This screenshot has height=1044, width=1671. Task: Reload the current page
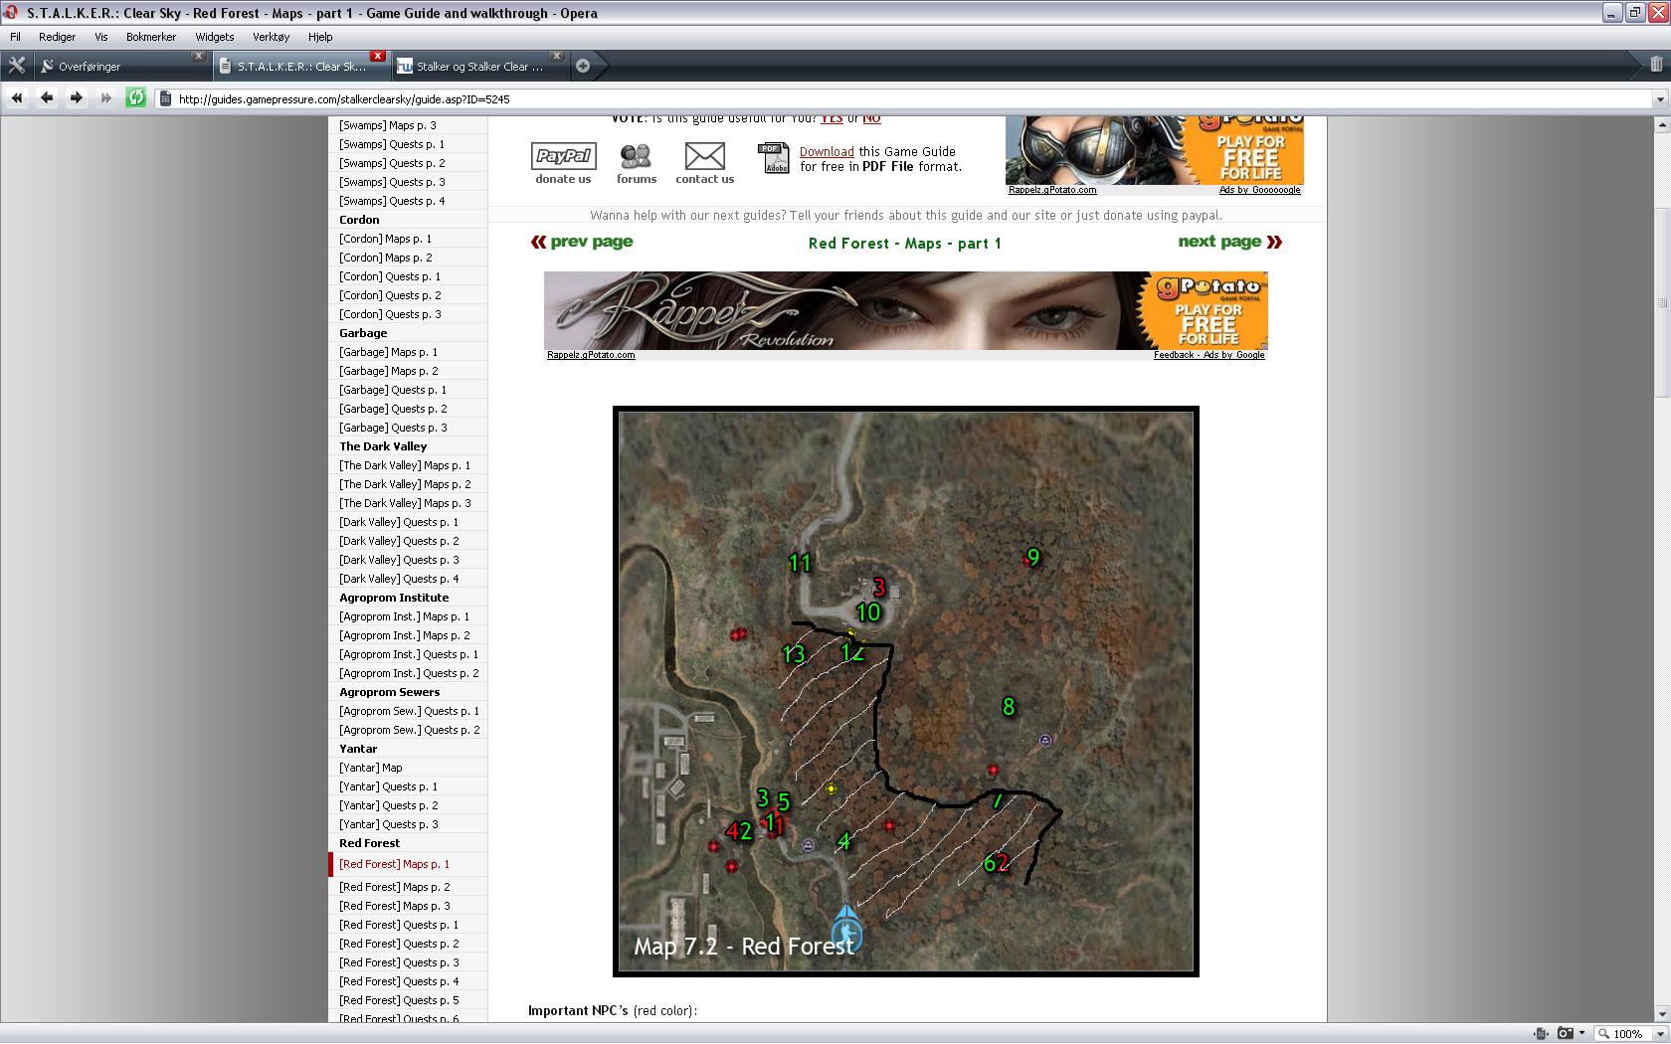[136, 97]
